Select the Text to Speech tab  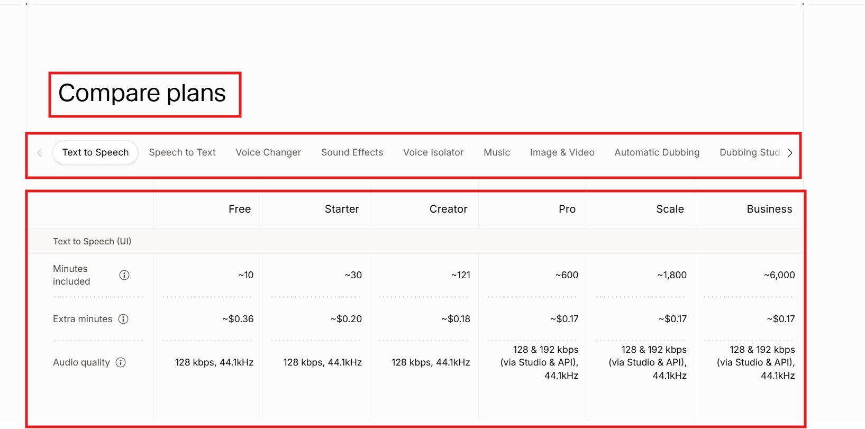(x=95, y=152)
